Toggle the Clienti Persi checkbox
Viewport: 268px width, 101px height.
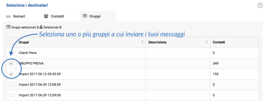click(x=11, y=53)
